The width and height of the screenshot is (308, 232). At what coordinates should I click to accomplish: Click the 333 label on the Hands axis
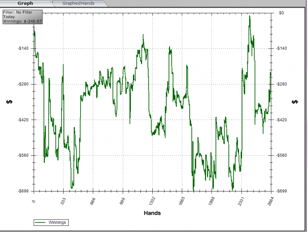[63, 201]
